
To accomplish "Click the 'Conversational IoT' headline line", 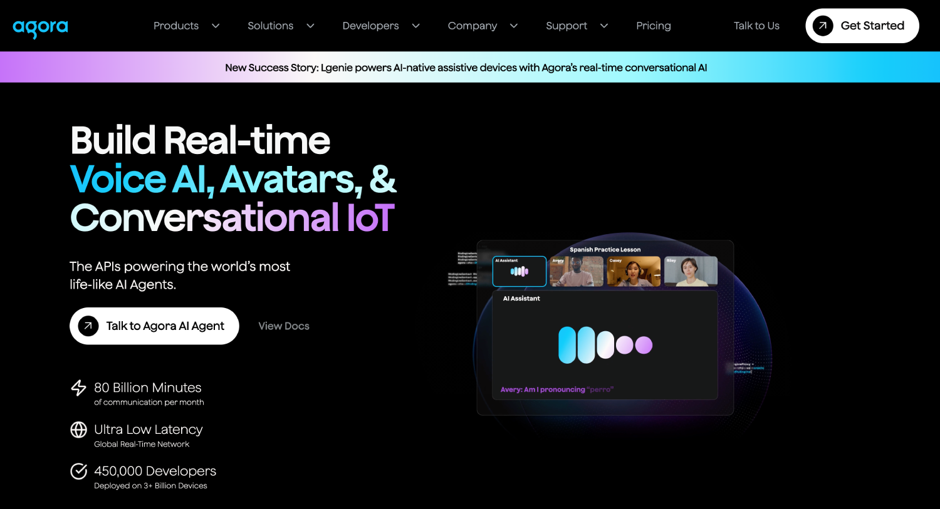I will [x=232, y=218].
